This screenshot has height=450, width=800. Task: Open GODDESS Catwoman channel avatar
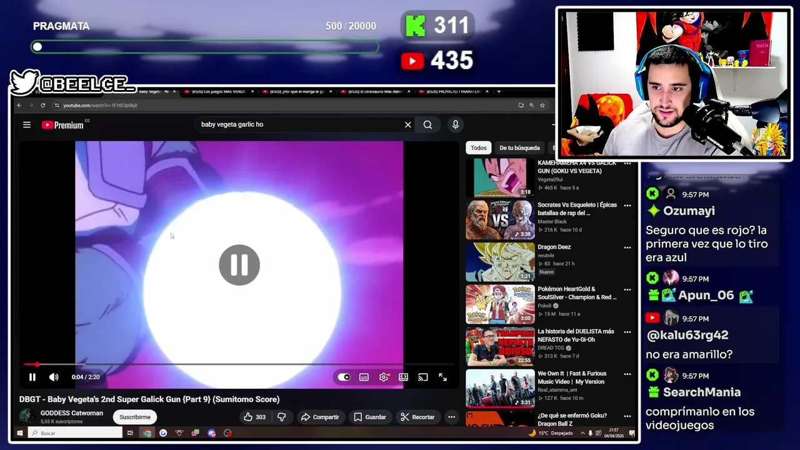tap(27, 417)
